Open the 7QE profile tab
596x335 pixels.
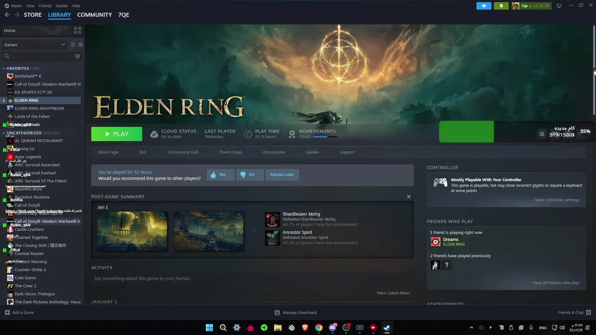point(123,15)
